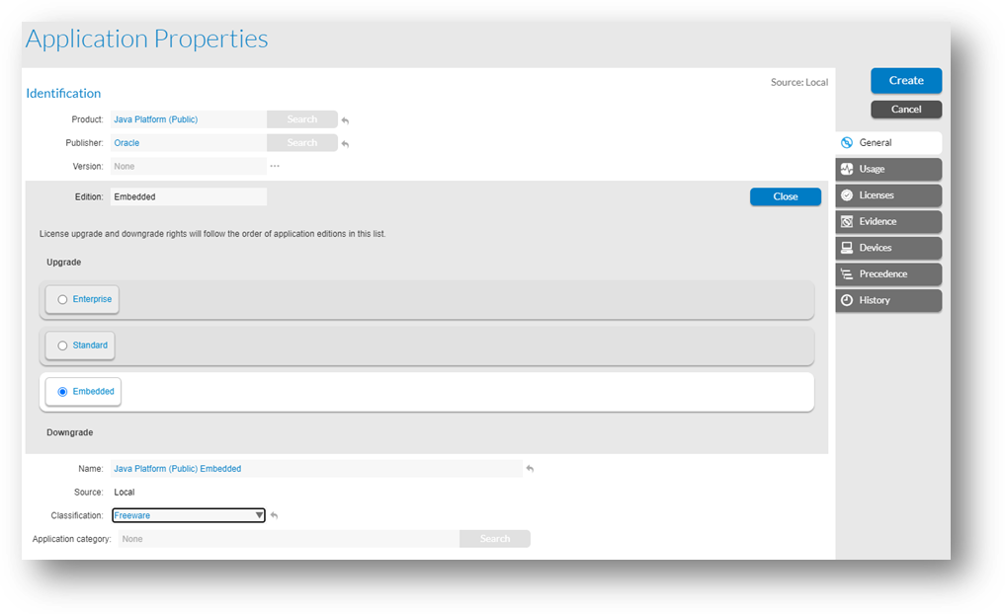Click the Usage tab pulse icon
The image size is (1005, 614).
(x=847, y=169)
